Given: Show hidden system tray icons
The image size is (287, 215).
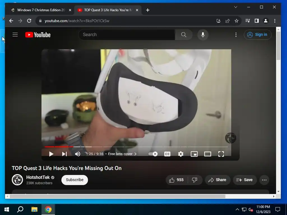Looking at the screenshot, I should point(237,209).
